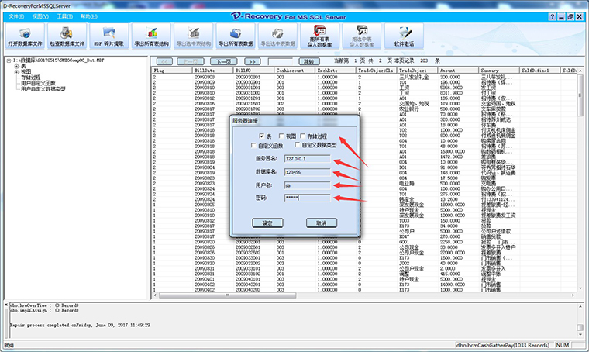Sort by the BillDate column header
The image size is (589, 352).
point(212,71)
